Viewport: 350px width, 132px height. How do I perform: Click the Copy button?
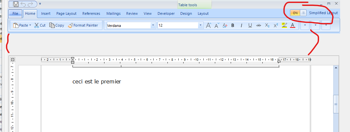(x=57, y=25)
